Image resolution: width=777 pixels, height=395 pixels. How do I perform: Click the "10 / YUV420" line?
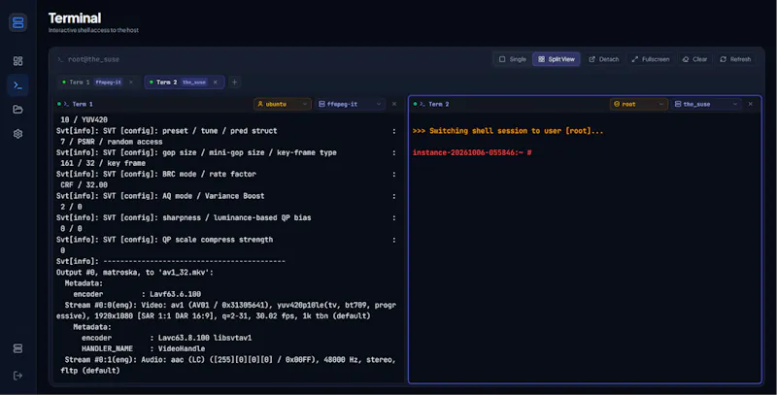[84, 119]
